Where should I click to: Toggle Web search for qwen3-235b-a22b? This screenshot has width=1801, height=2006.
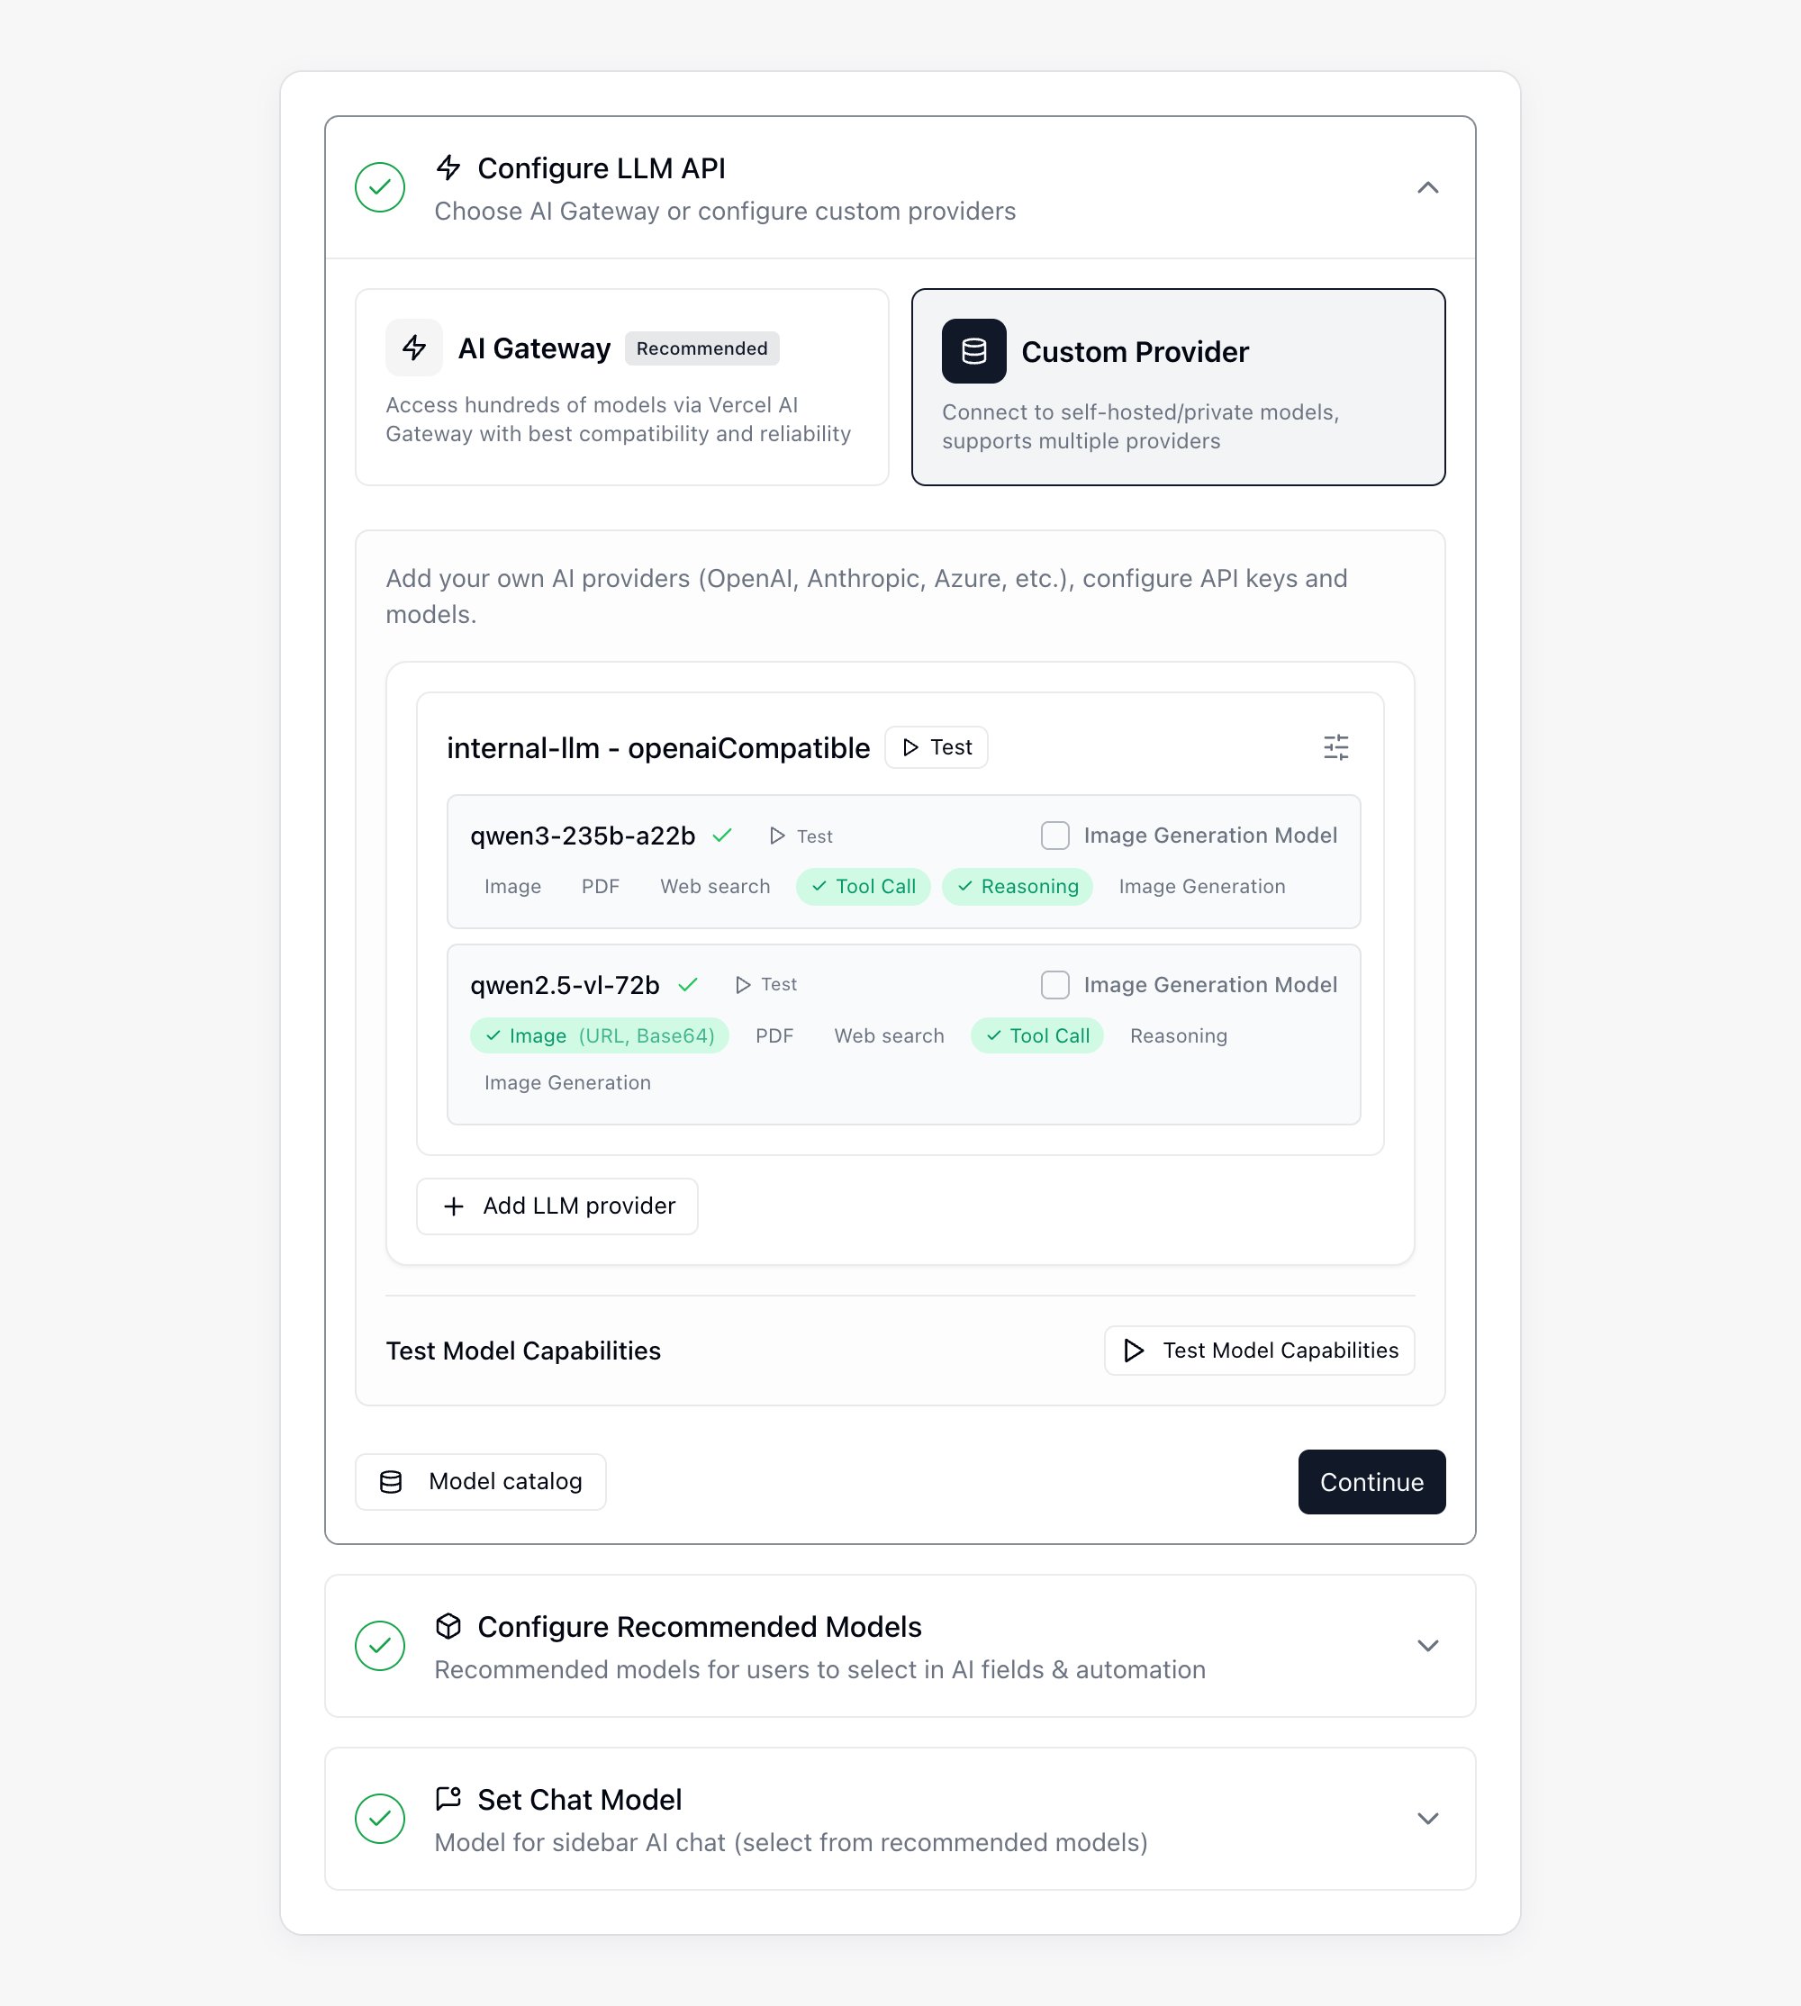pos(716,886)
